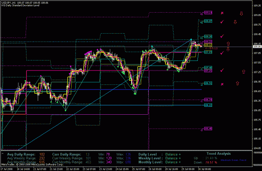Click the monthly Min value 340
Image resolution: width=262 pixels, height=171 pixels.
(109, 162)
